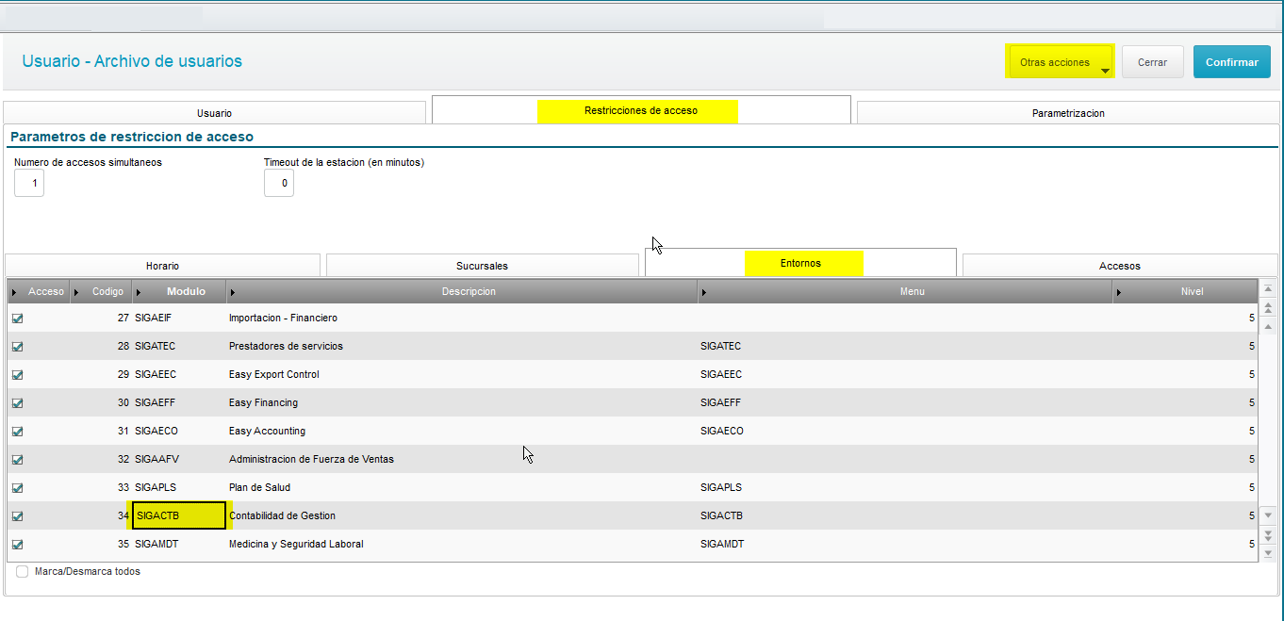Jump to last row with bottom scroll icon
Viewport: 1284px width, 621px height.
tap(1268, 553)
